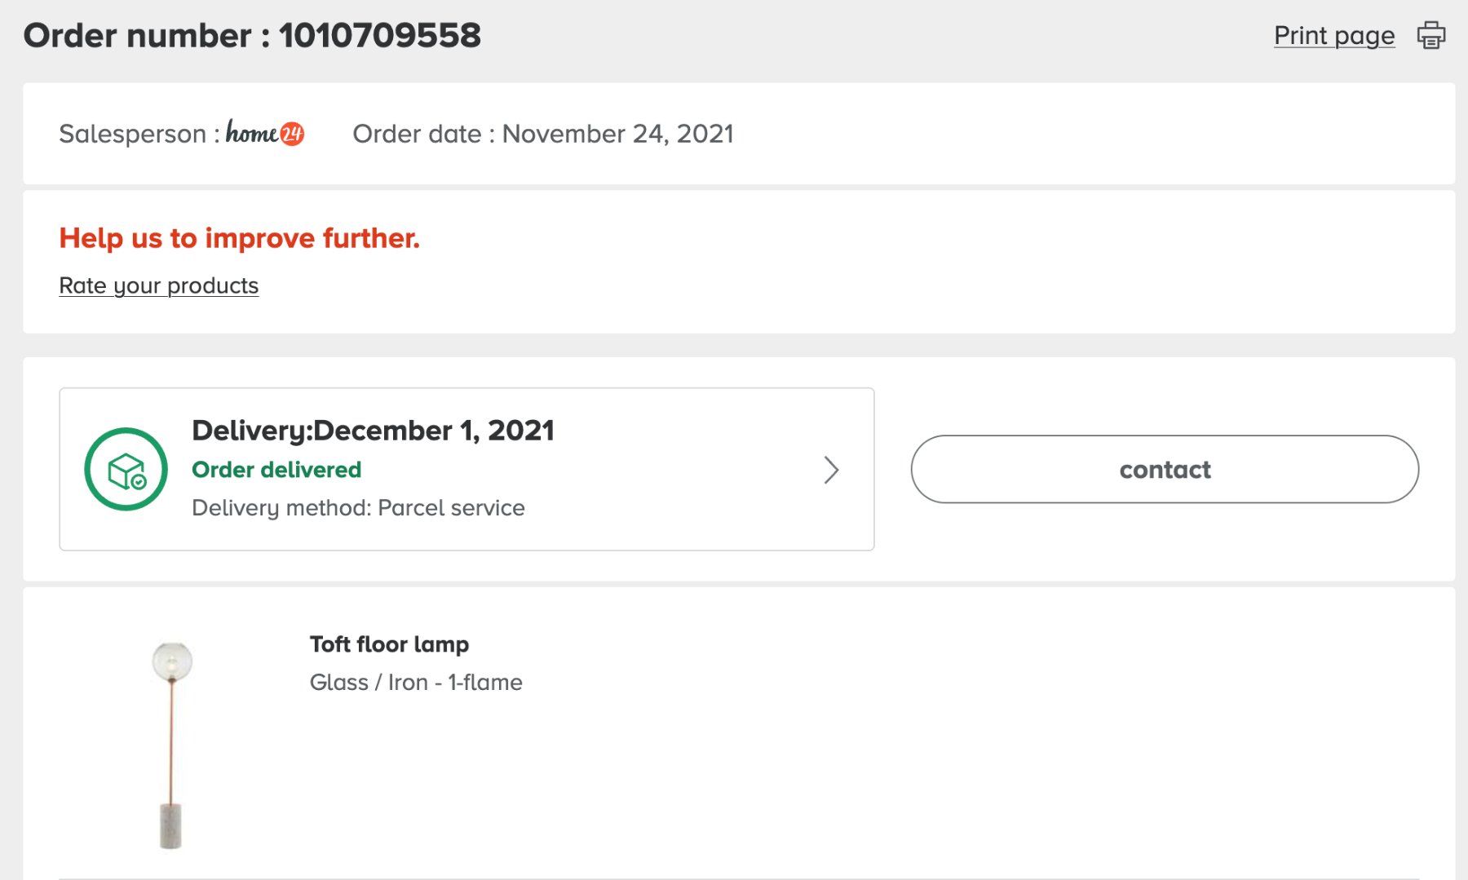Open the Rate your products link
Screen dimensions: 1468x880
(x=159, y=285)
